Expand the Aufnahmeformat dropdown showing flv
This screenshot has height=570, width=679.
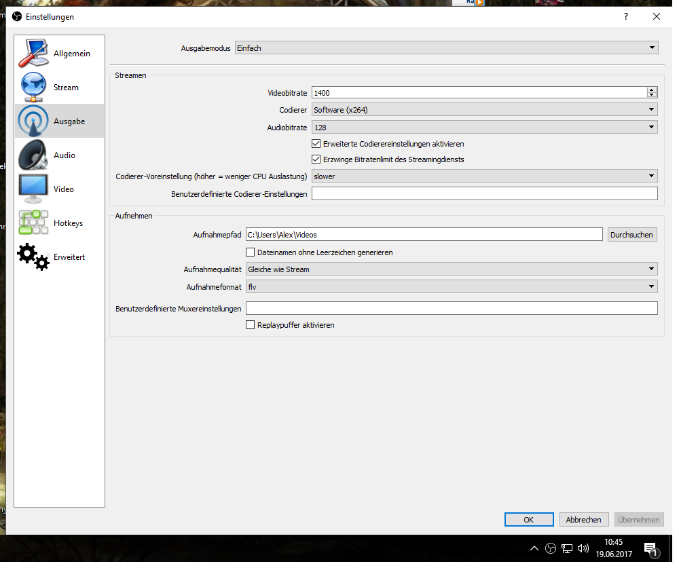[451, 287]
